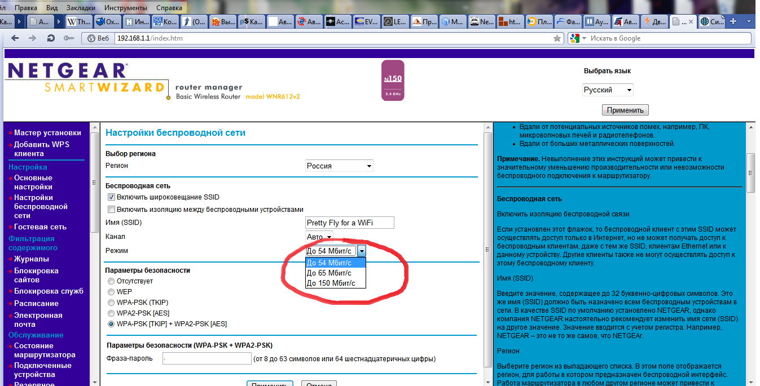
Task: Open the 'Закладки' menu
Action: [x=81, y=8]
